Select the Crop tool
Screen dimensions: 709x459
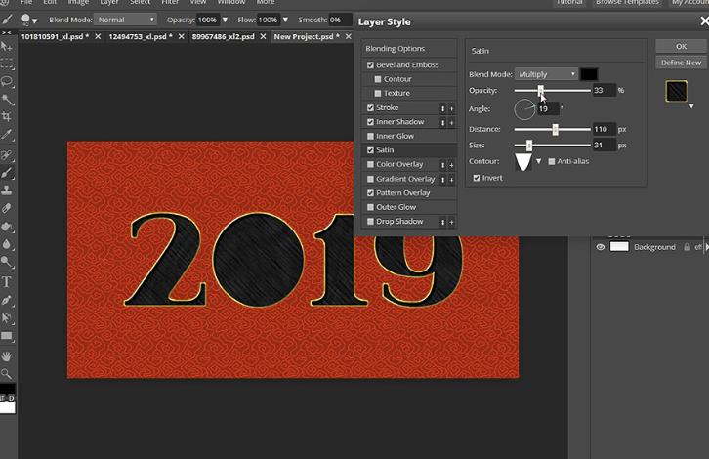click(x=6, y=116)
